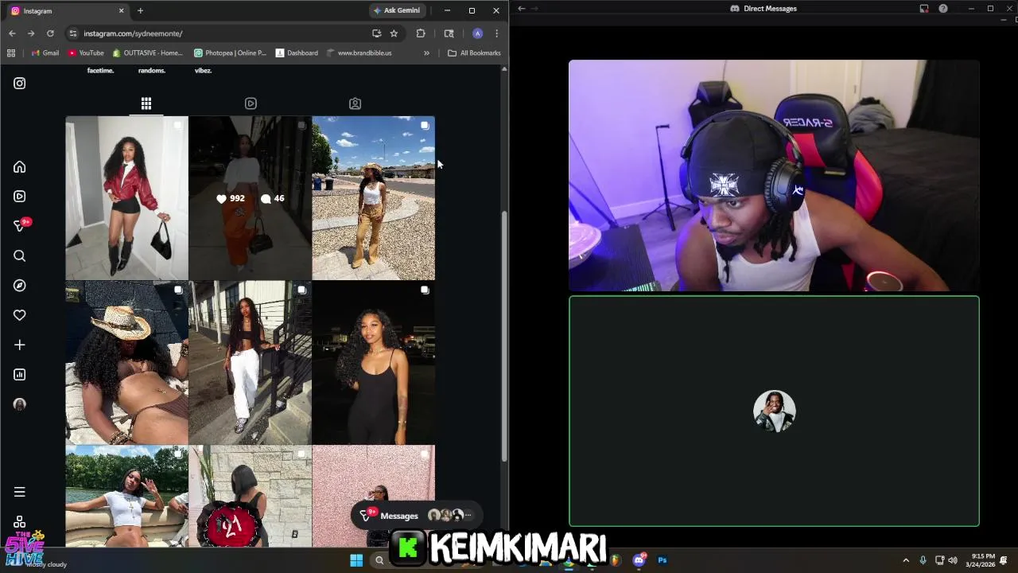Open the 'facetime.' story highlight

pos(100,71)
